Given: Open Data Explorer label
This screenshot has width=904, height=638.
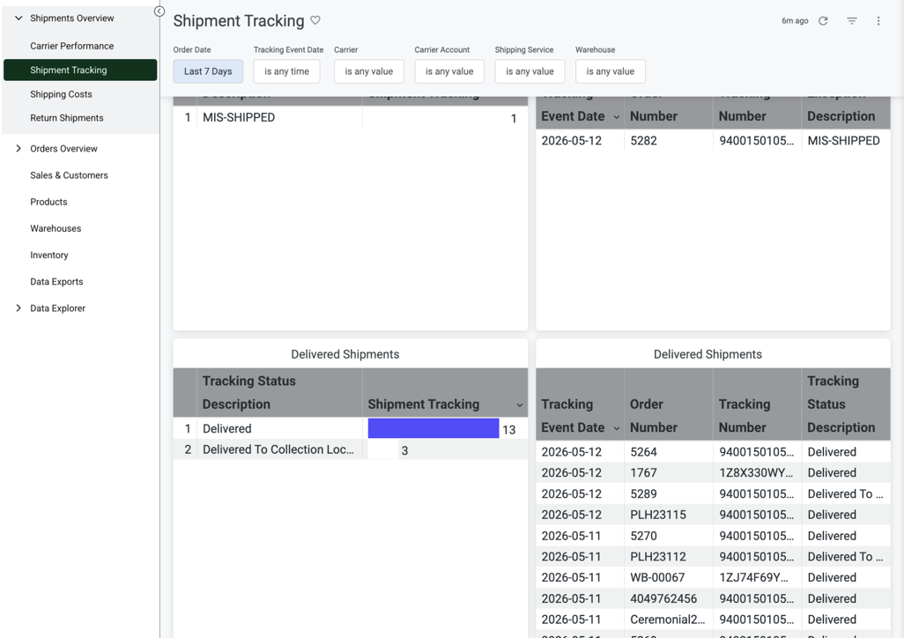Looking at the screenshot, I should [x=57, y=308].
